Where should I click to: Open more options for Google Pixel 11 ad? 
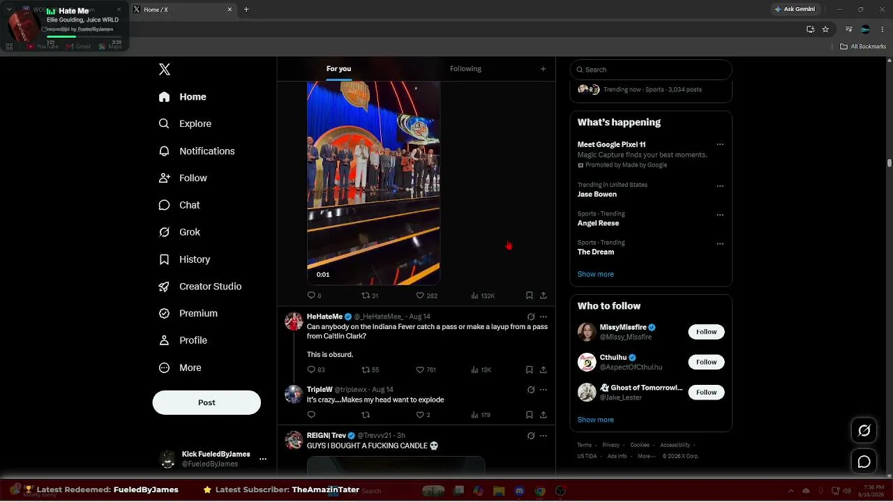pos(720,145)
